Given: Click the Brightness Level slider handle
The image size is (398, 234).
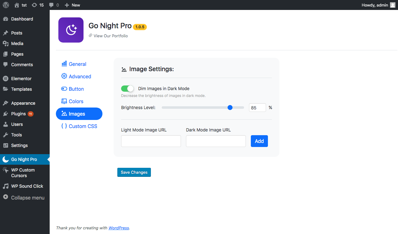Looking at the screenshot, I should (230, 108).
